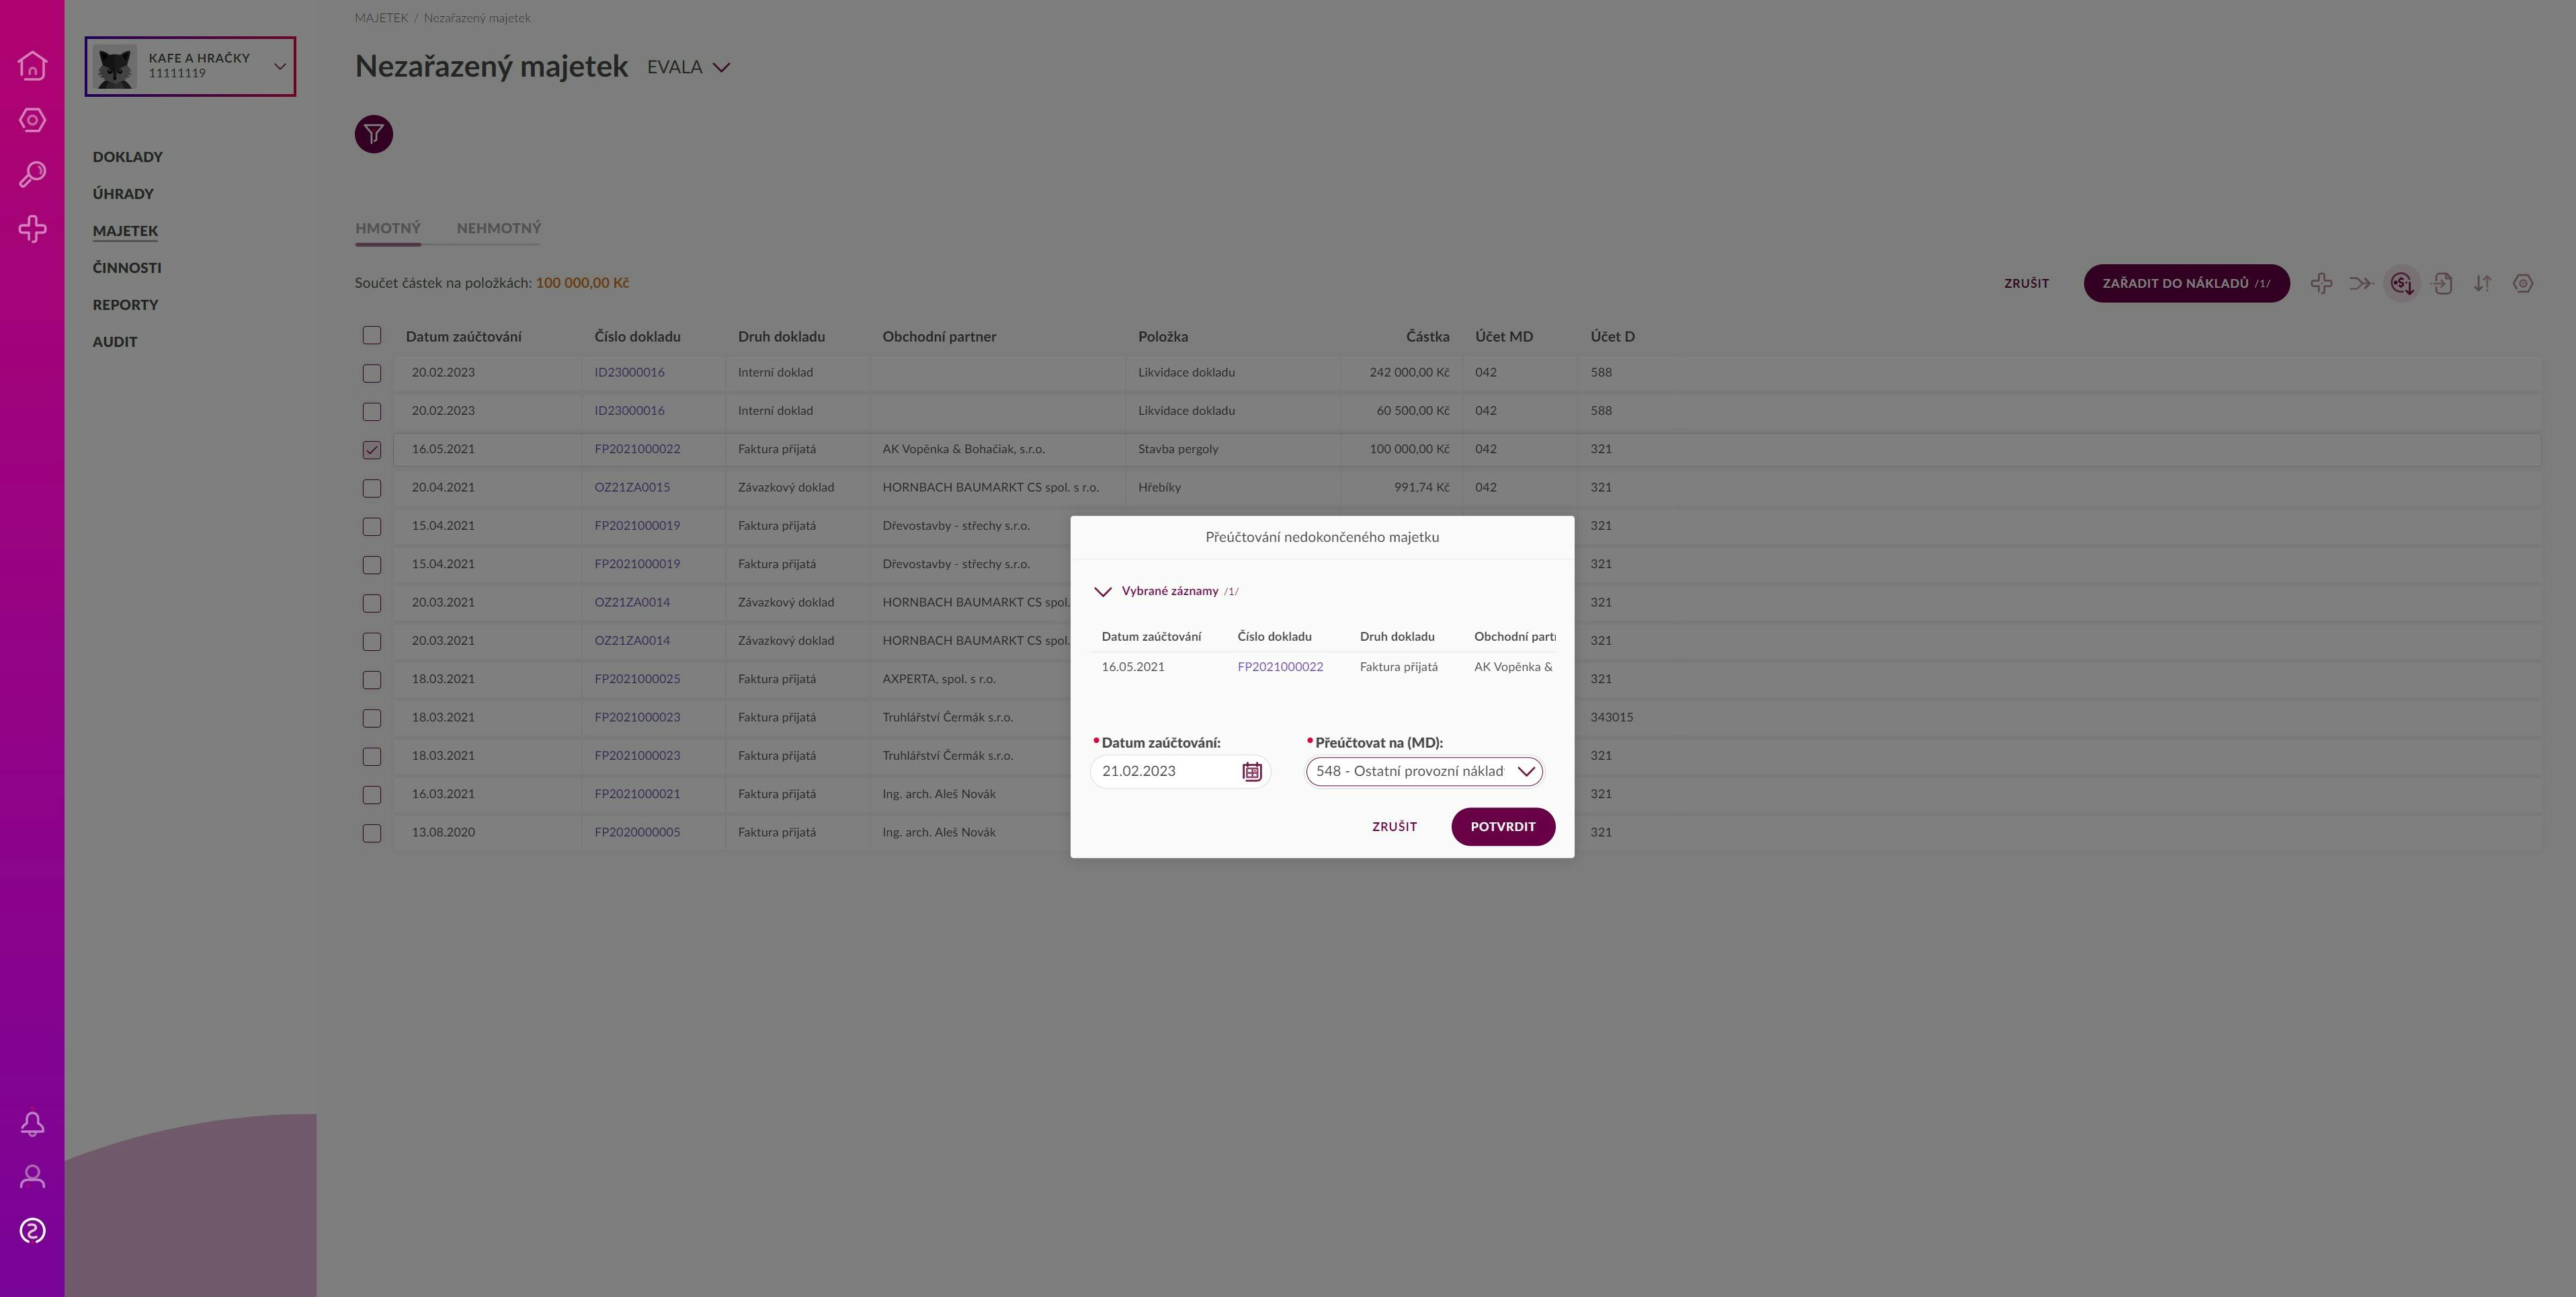
Task: Click ZAŘADIT DO NÁKLADŮ button
Action: click(x=2186, y=283)
